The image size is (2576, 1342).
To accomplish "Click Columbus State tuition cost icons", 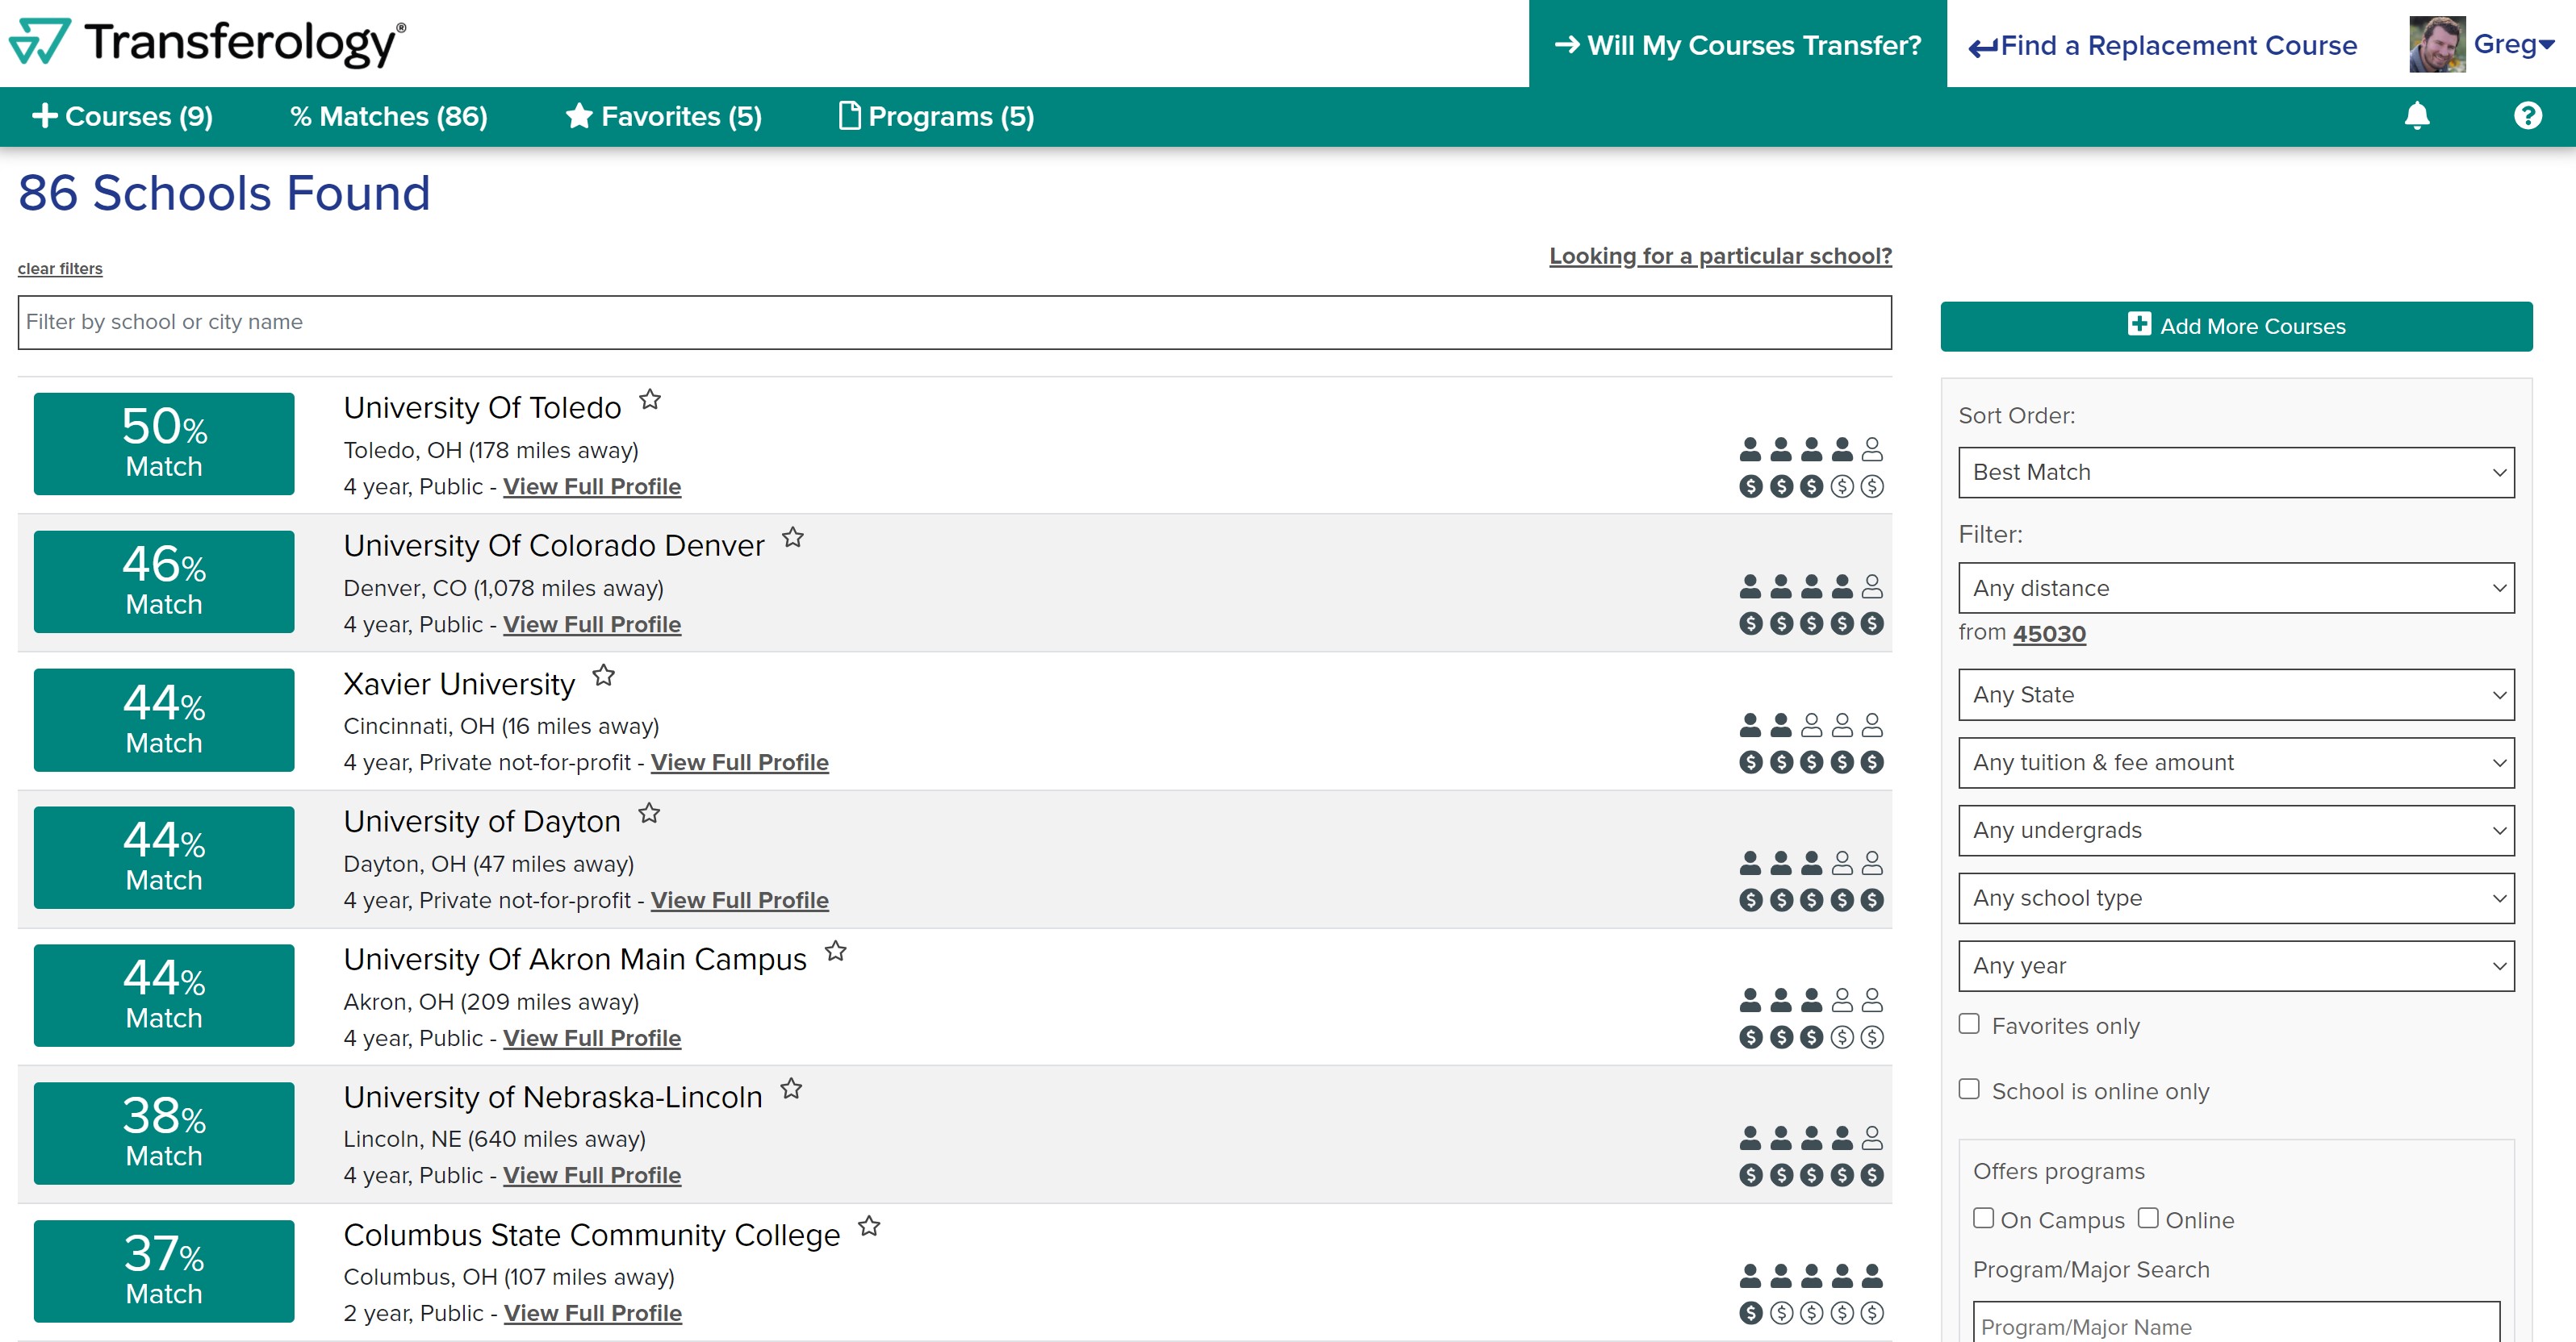I will tap(1811, 1312).
